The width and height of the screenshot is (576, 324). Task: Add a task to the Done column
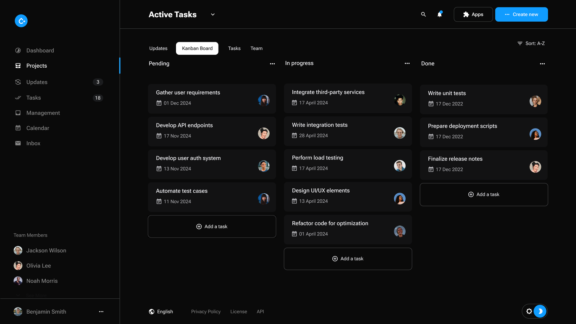pos(483,194)
